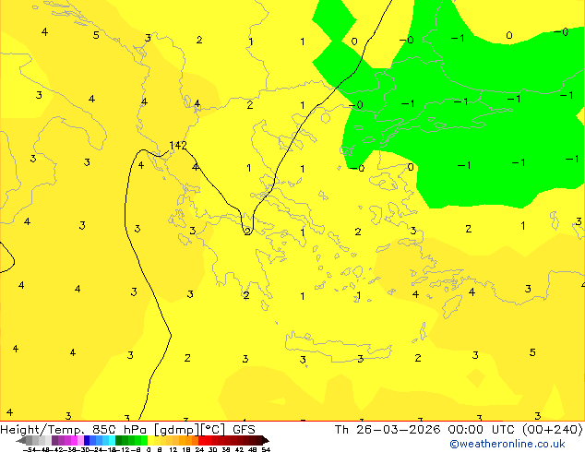Pick the bright magenta swatch in legend

point(74,440)
